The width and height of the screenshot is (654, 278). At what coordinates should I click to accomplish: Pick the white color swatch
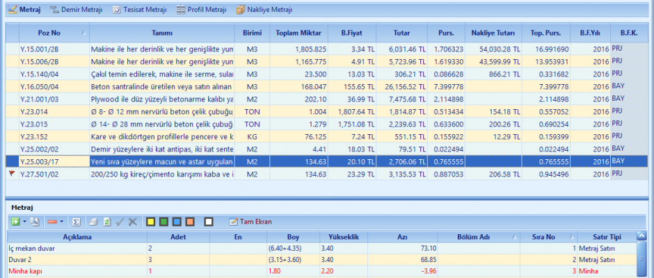point(208,222)
